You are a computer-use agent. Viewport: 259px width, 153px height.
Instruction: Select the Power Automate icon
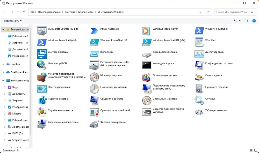point(94,31)
